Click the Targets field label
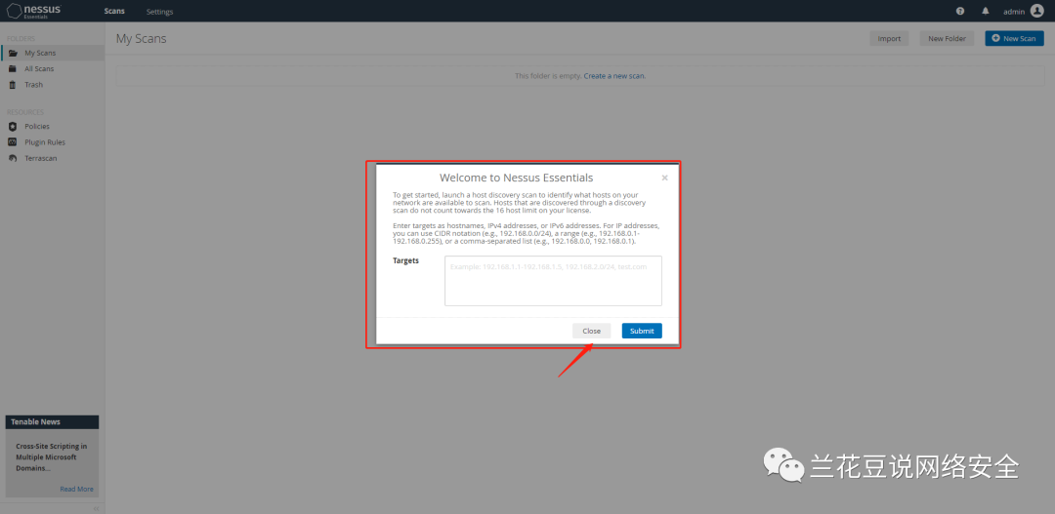 405,260
